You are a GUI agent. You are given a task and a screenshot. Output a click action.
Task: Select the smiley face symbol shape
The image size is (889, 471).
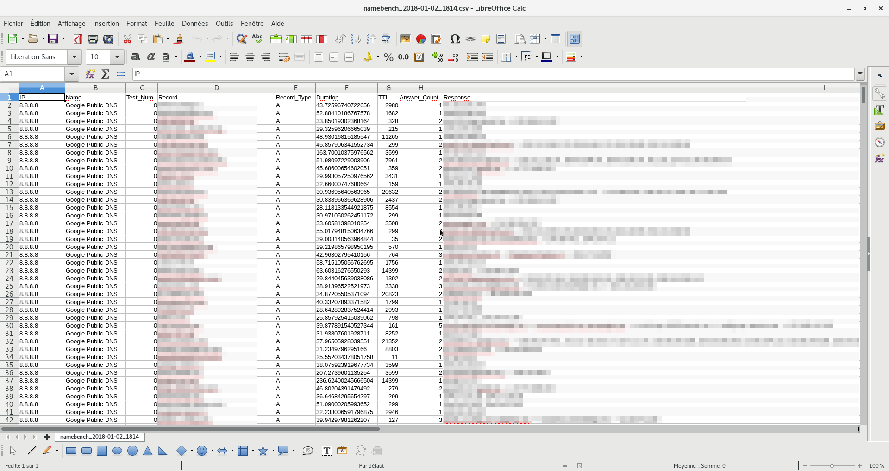[x=202, y=451]
